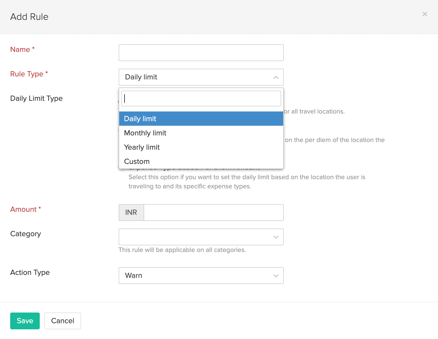Click the Add Rule dialog title
This screenshot has height=339, width=438.
[29, 17]
